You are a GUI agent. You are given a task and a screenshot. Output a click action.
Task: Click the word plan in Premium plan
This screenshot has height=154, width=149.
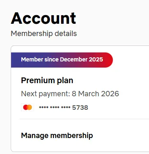coord(65,81)
